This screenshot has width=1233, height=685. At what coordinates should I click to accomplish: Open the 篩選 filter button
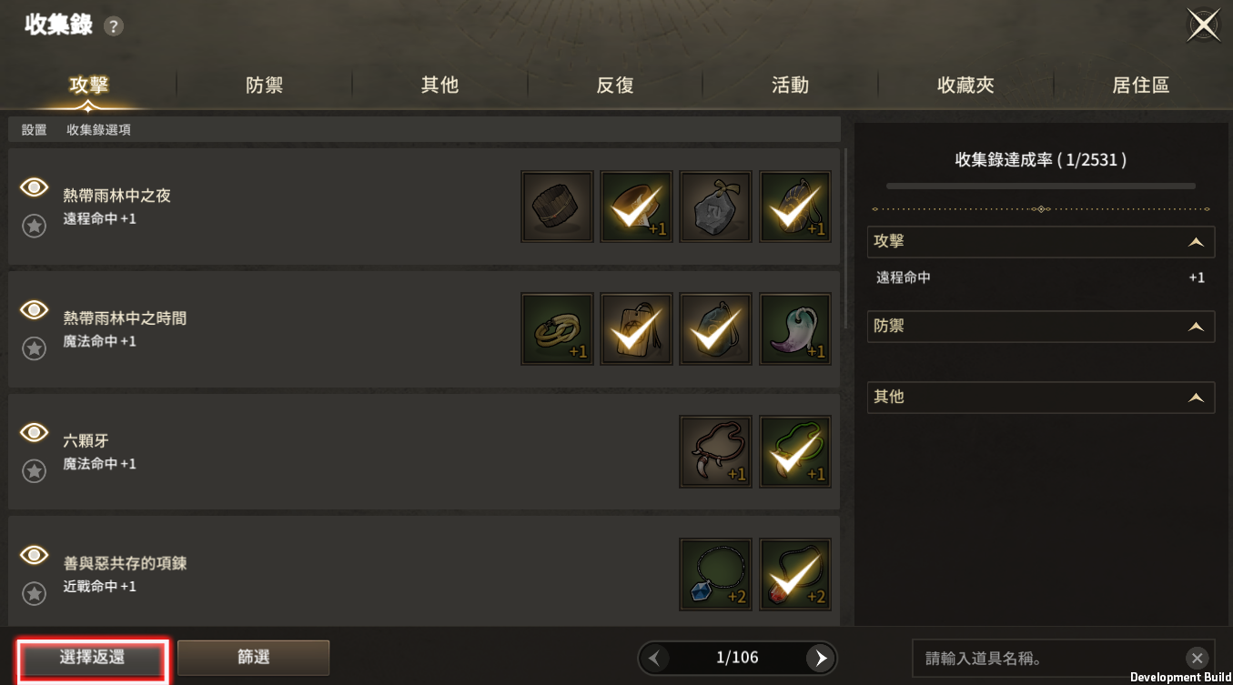coord(253,658)
